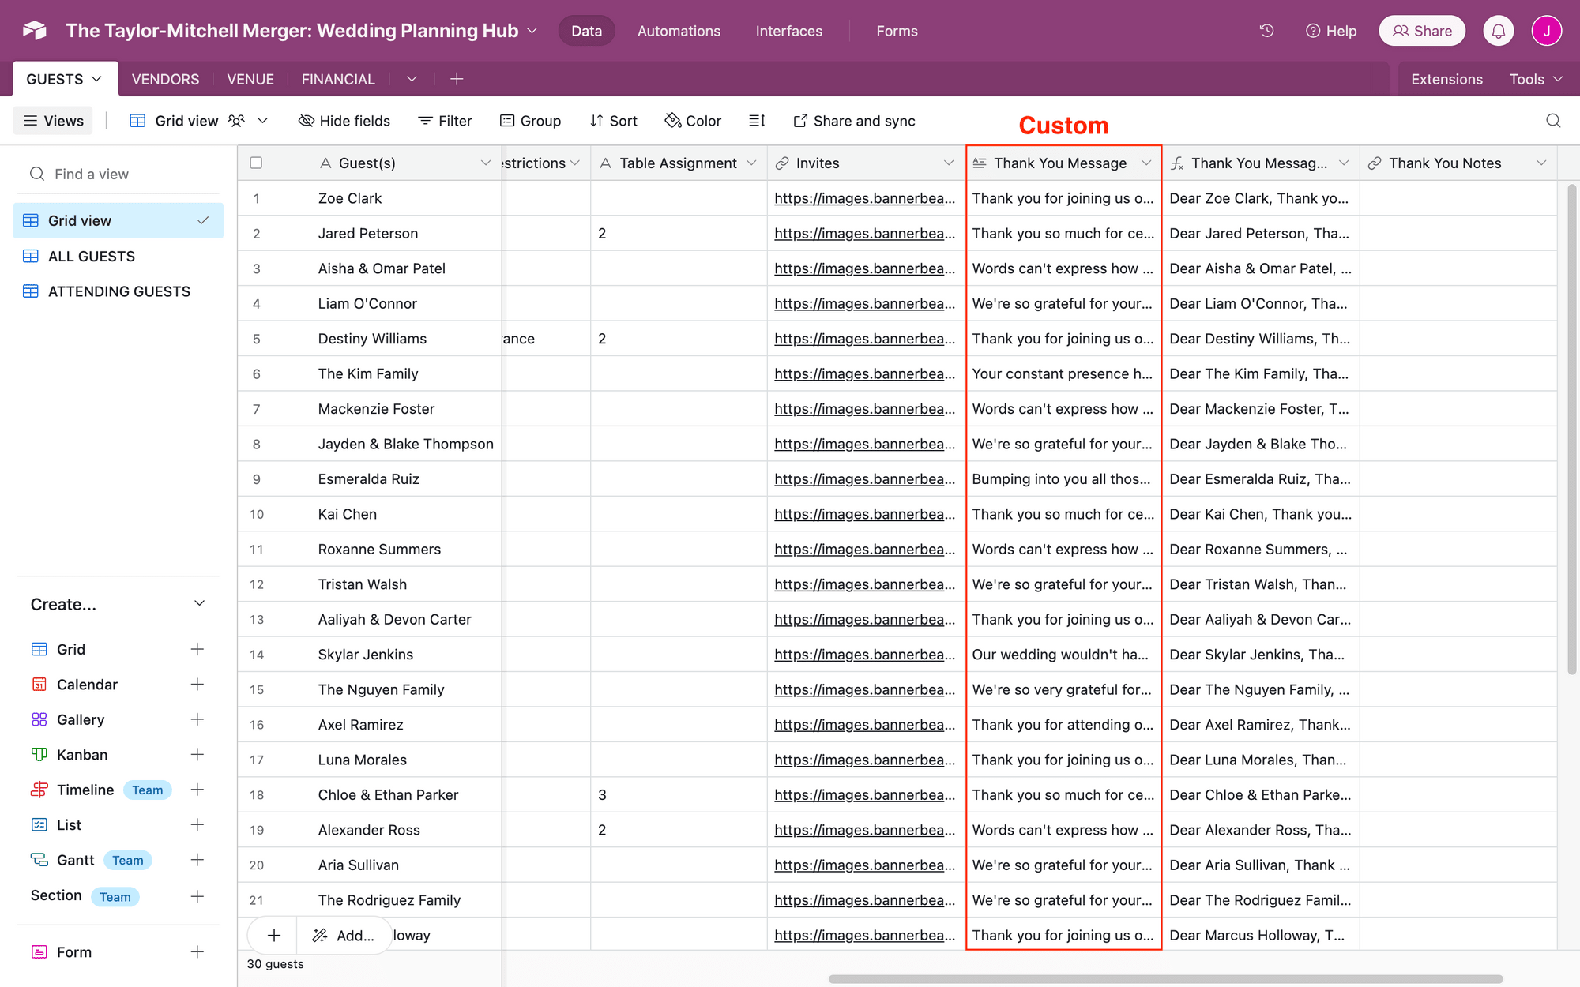Screen dimensions: 1580x987
Task: Toggle the select all rows checkbox
Action: (x=256, y=163)
